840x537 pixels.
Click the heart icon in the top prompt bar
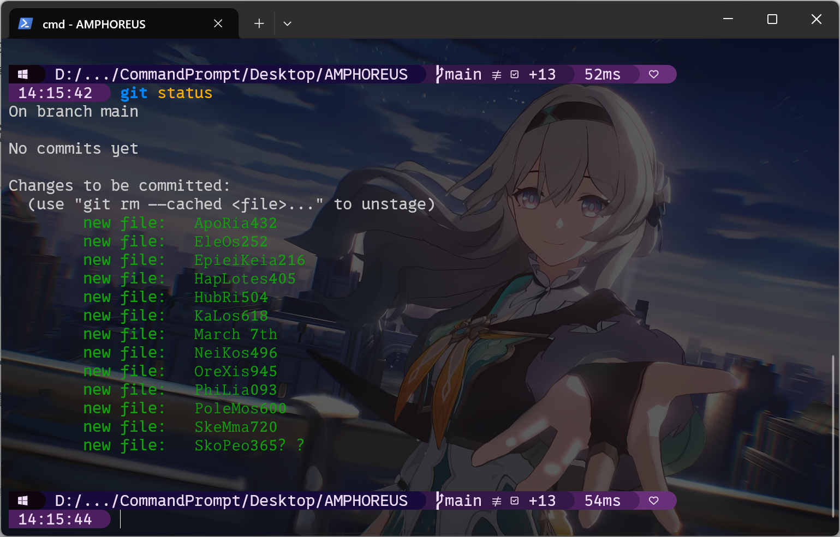coord(653,74)
